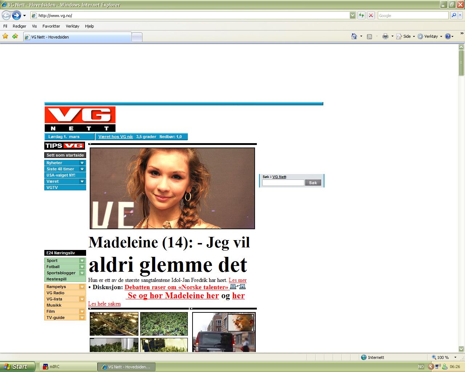The width and height of the screenshot is (465, 372).
Task: Click Sett som startside button
Action: coord(65,155)
